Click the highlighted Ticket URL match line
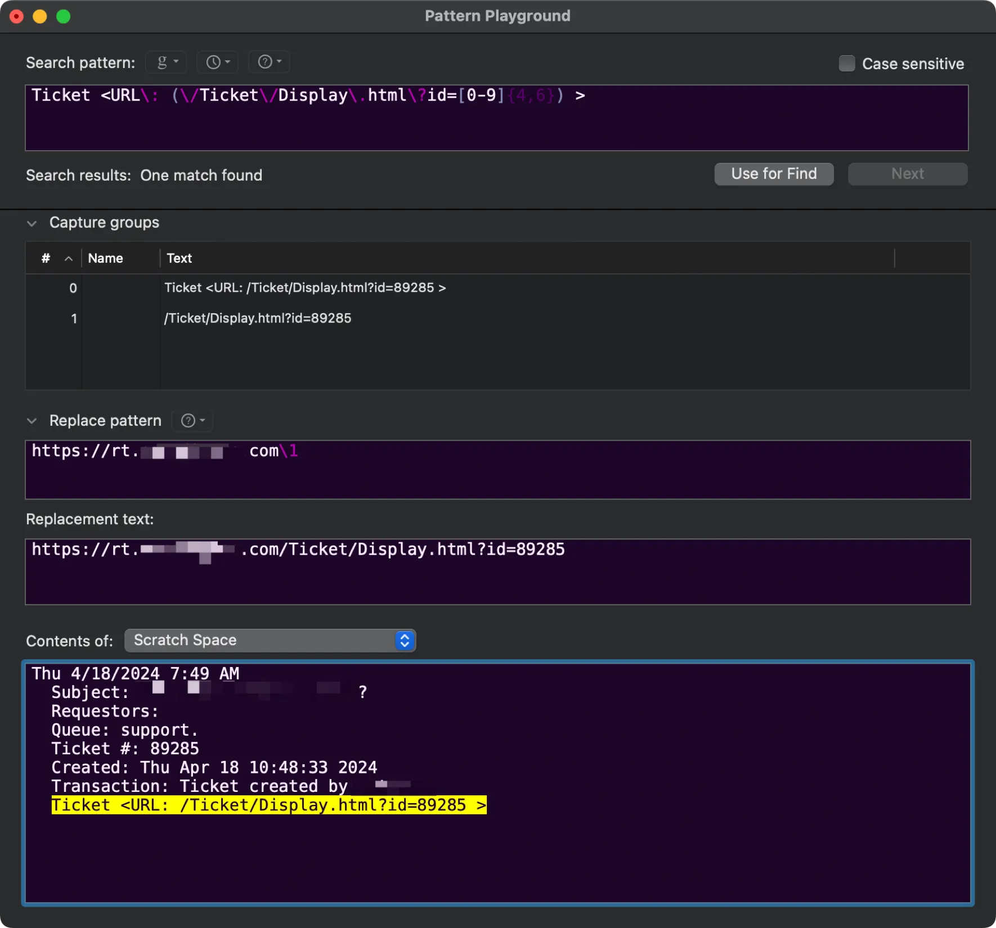Screen dimensions: 996x928 [x=268, y=805]
